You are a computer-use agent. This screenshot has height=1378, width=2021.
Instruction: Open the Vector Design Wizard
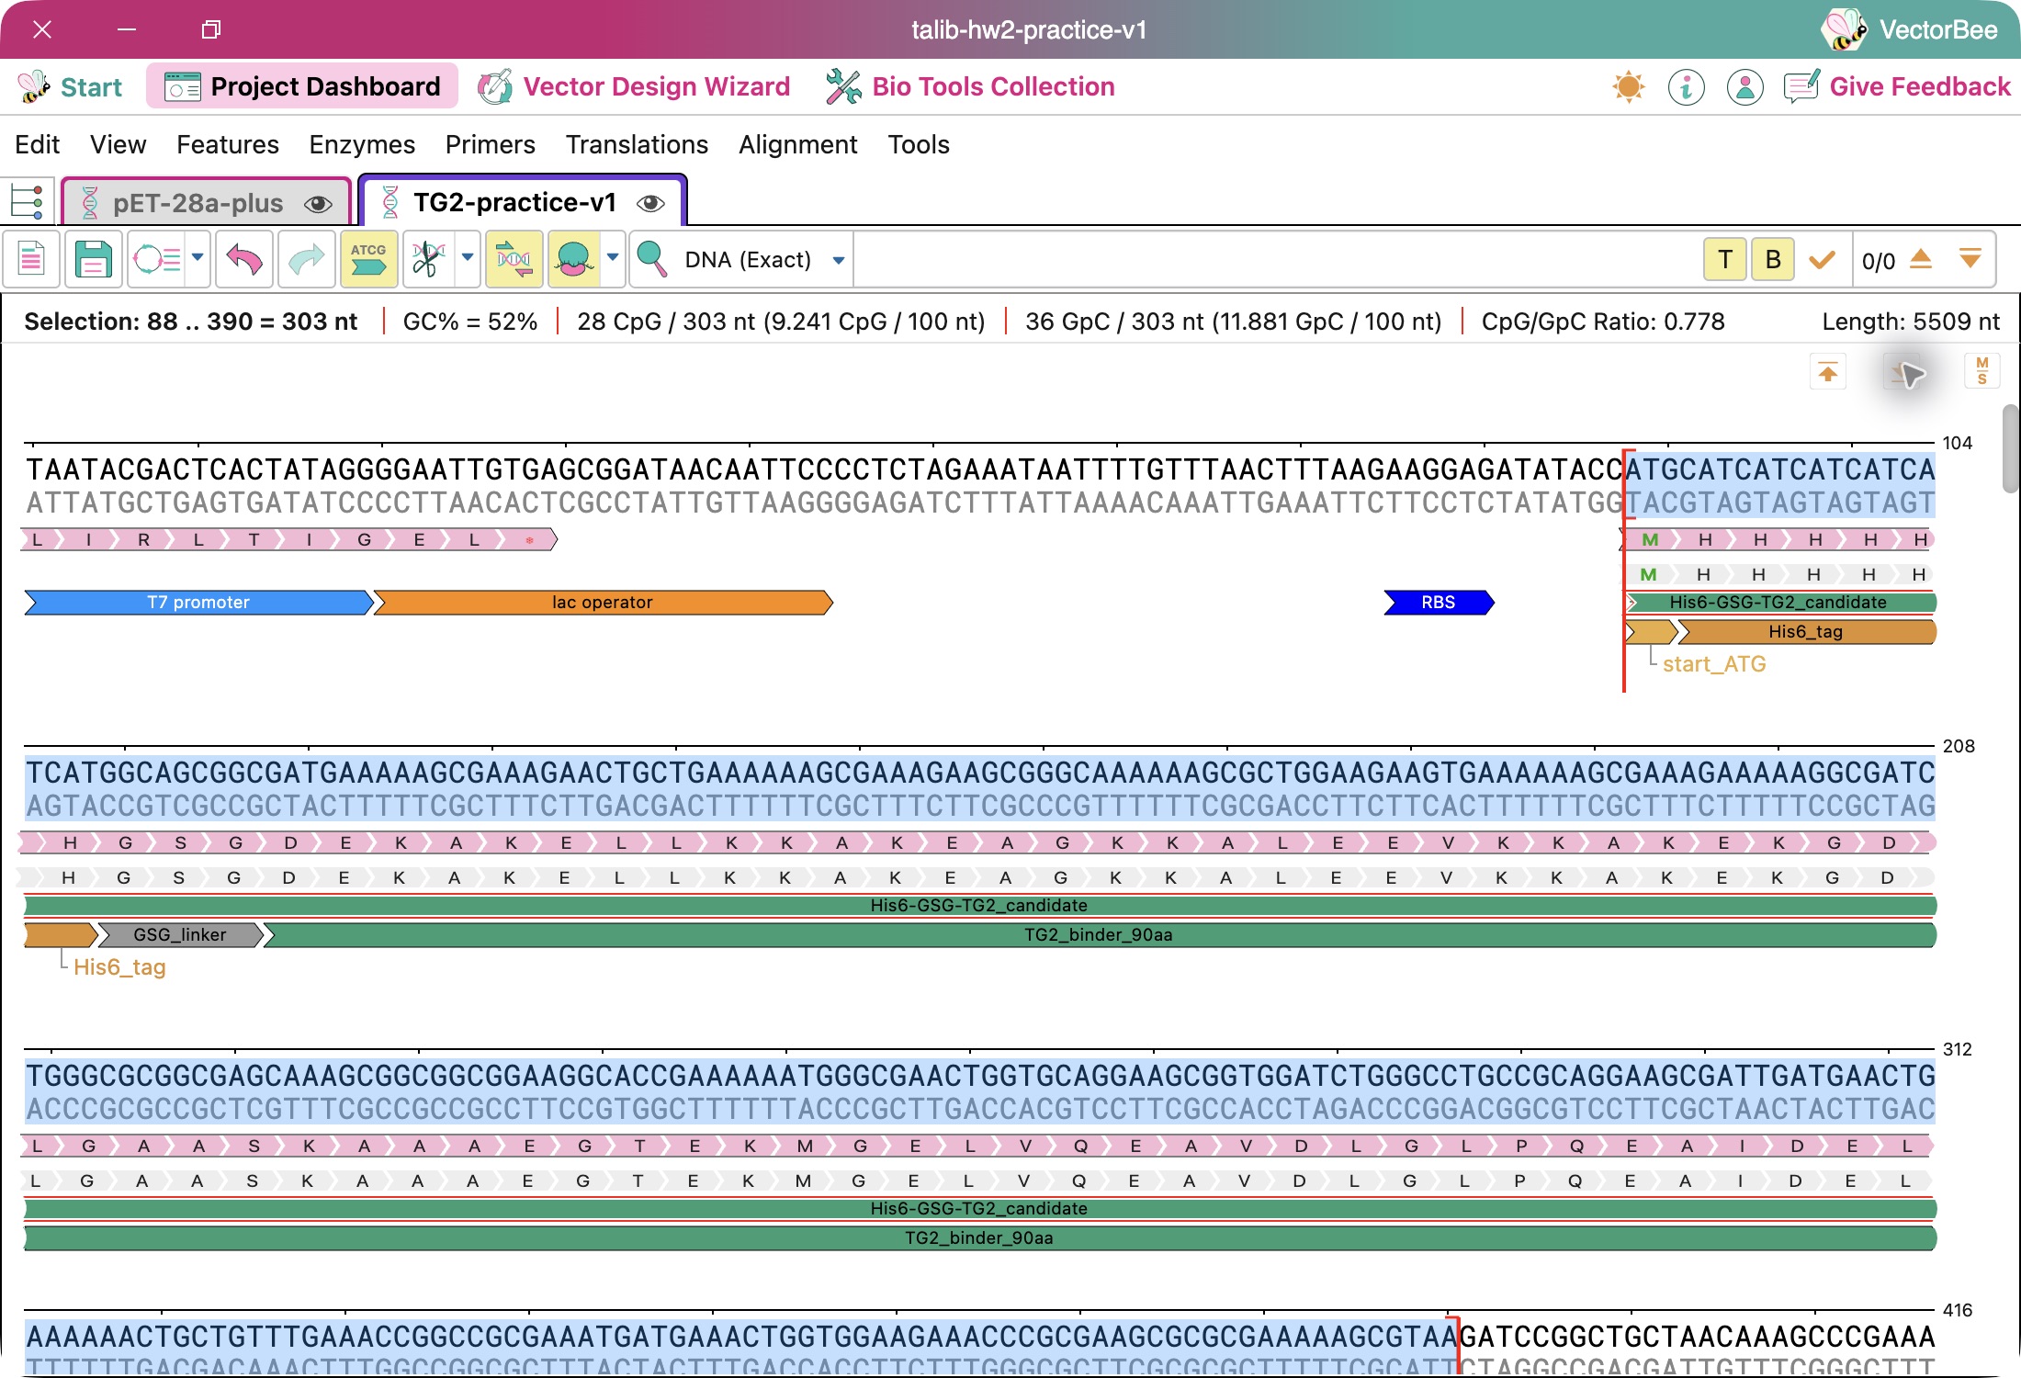pos(634,86)
